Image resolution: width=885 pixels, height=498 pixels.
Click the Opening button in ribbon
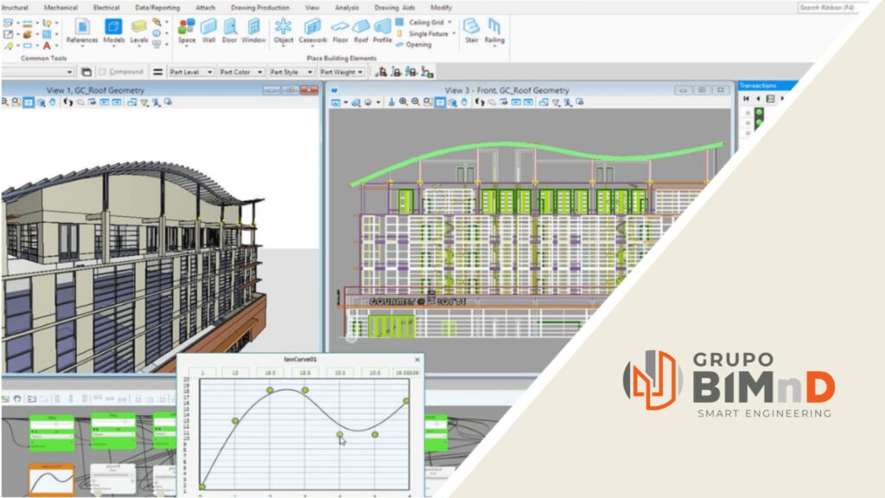tap(417, 44)
